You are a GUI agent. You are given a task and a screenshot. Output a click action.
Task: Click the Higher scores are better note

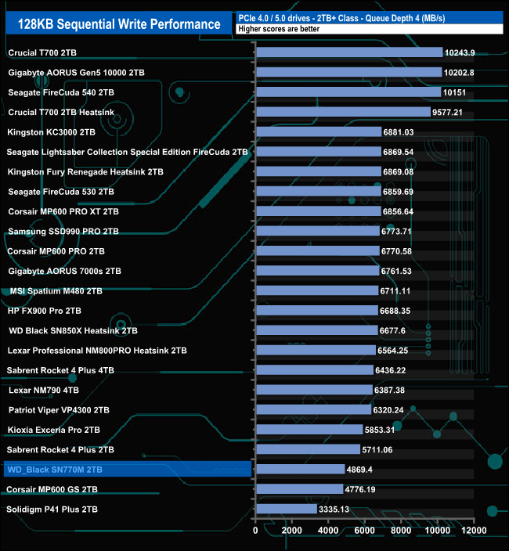[279, 29]
